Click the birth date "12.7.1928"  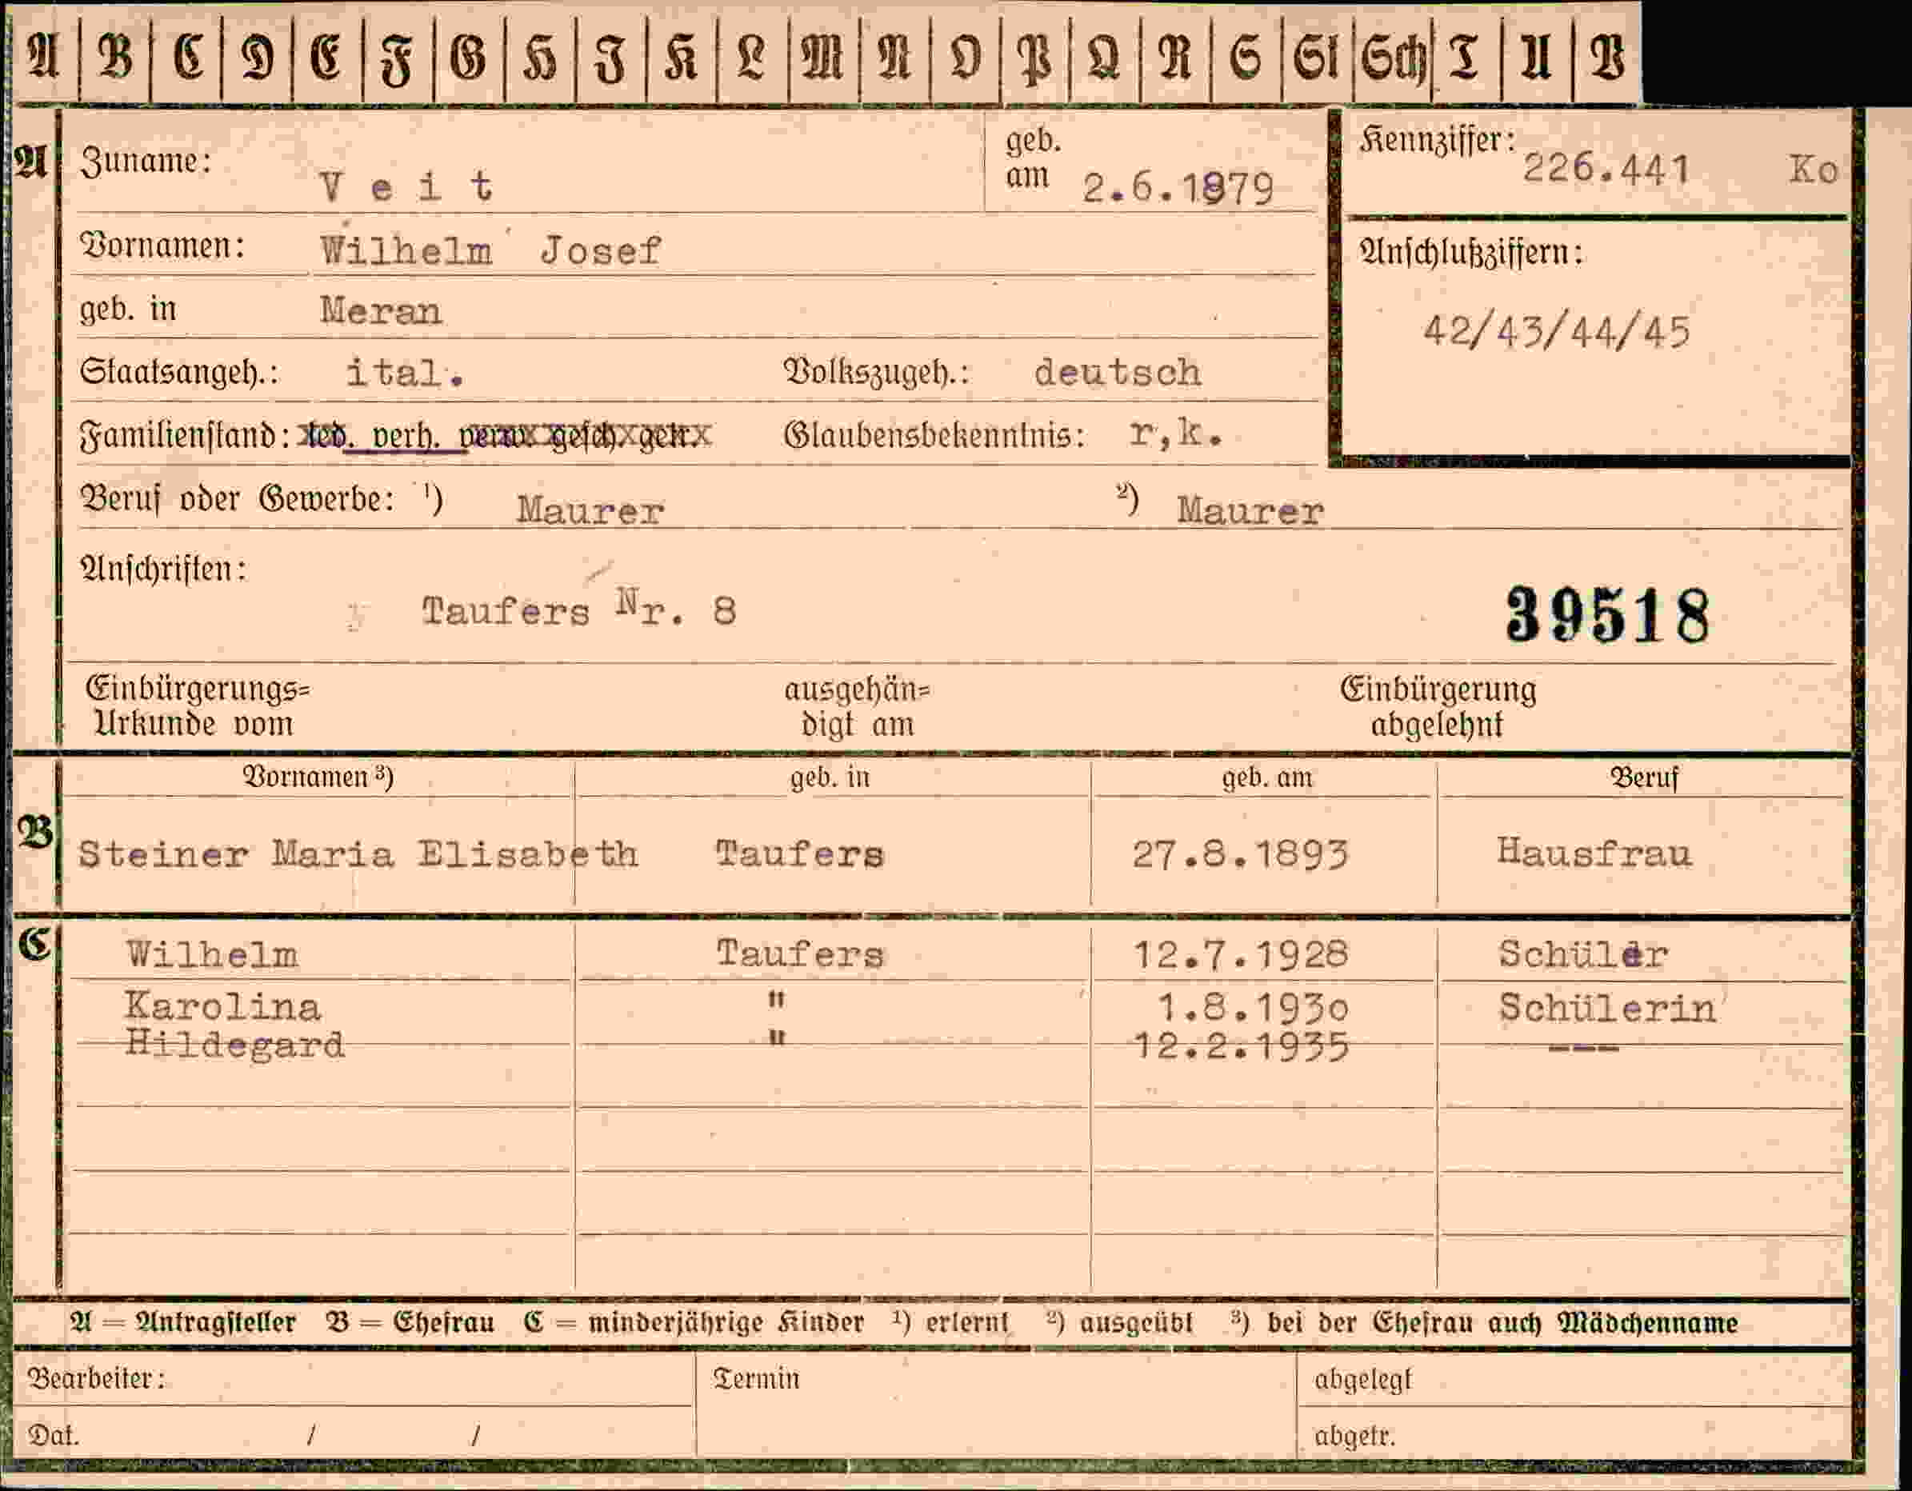pyautogui.click(x=1241, y=954)
